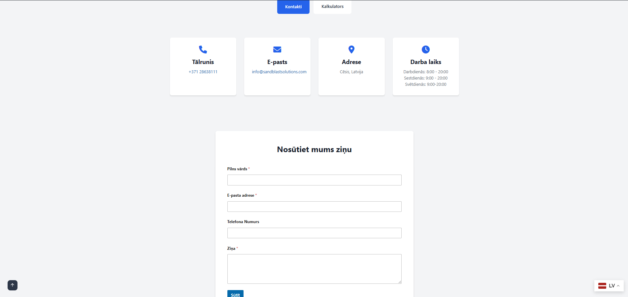Click the Tālrunis card heading
Viewport: 628px width, 297px height.
[x=203, y=62]
